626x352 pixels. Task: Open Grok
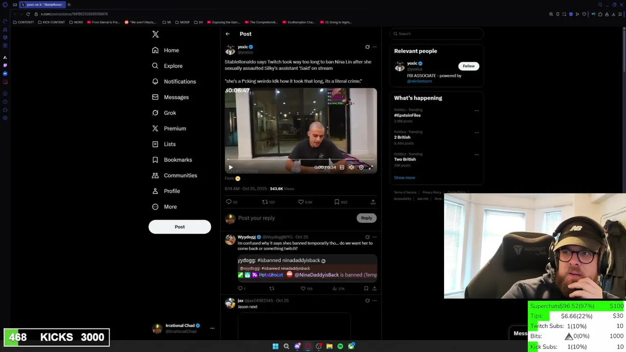point(164,113)
